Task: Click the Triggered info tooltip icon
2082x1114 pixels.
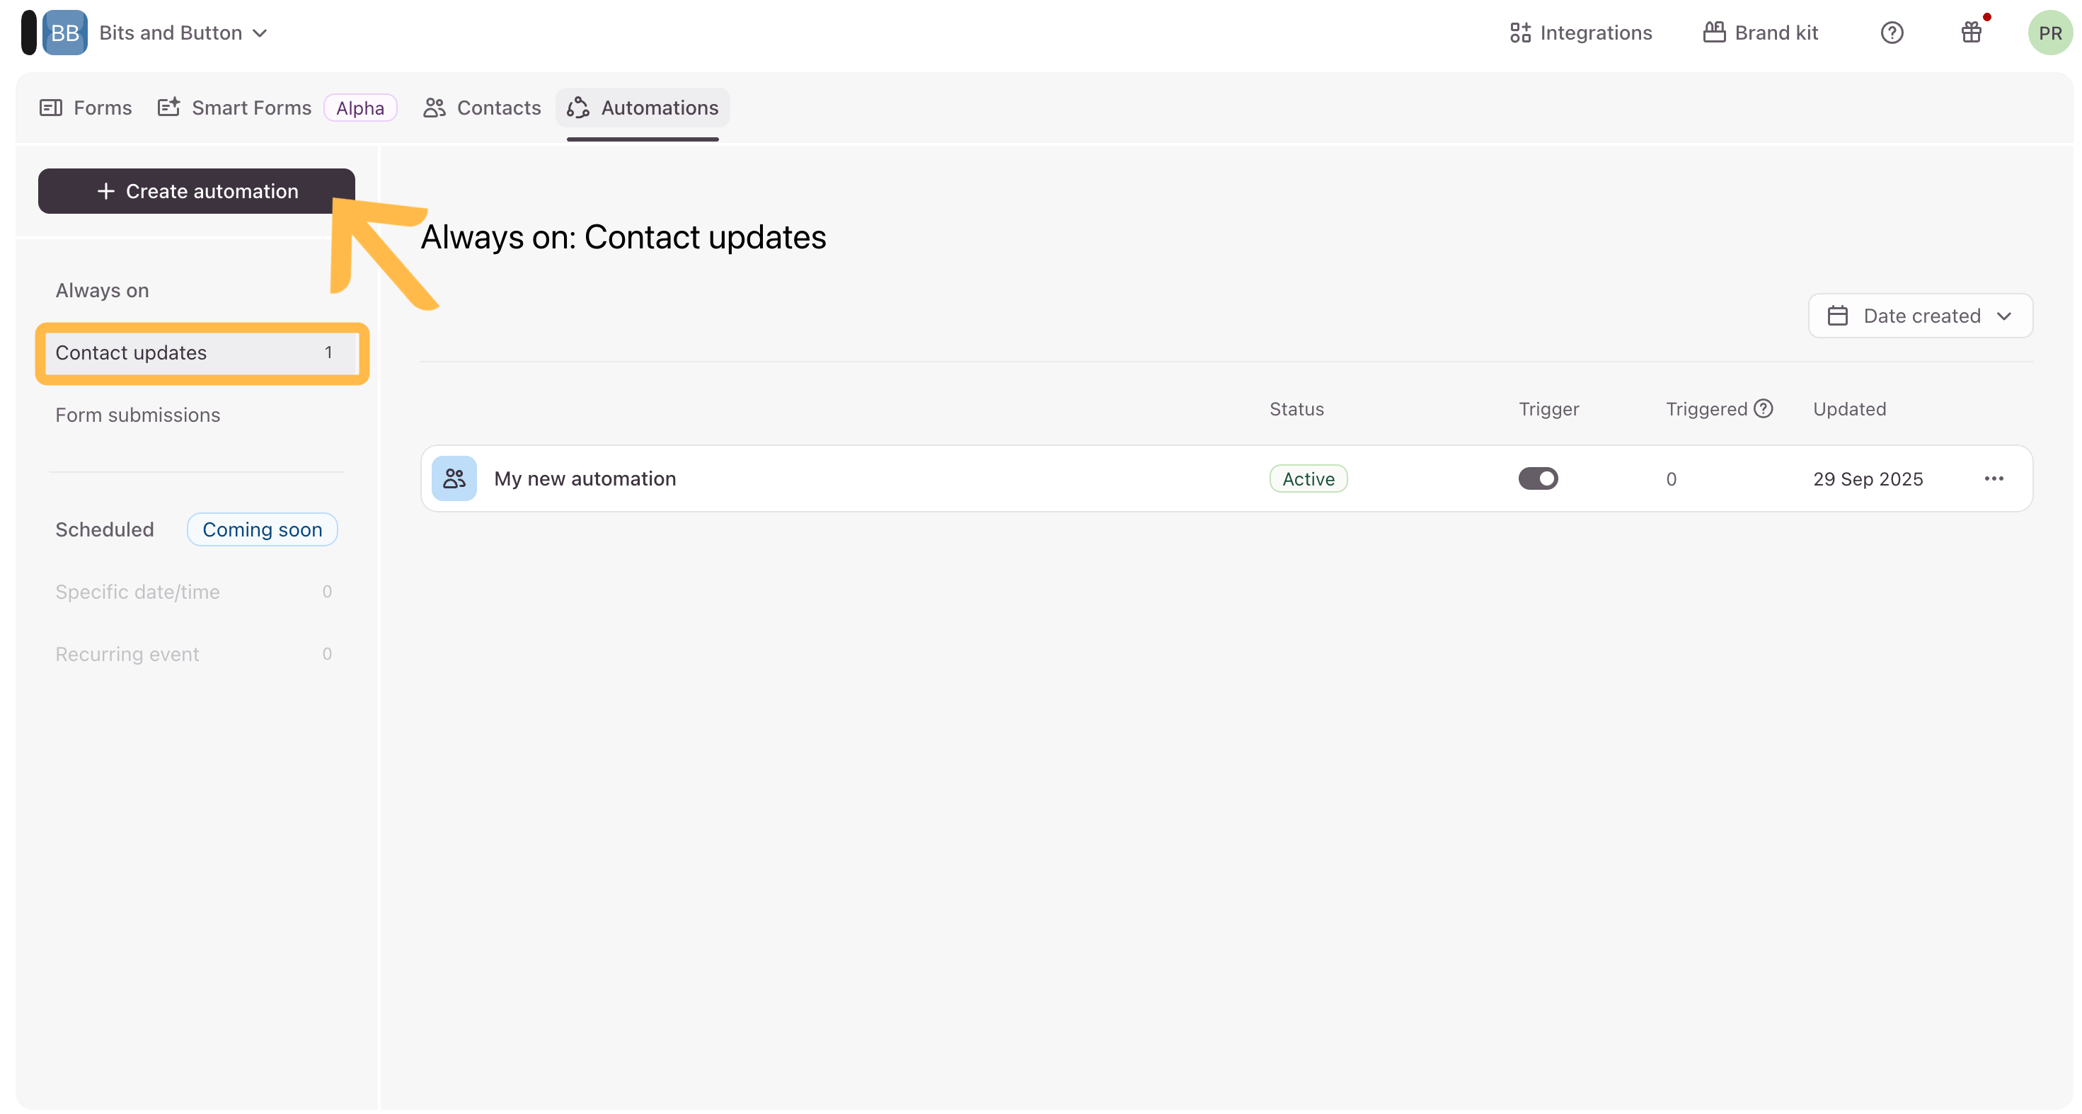Action: (x=1764, y=408)
